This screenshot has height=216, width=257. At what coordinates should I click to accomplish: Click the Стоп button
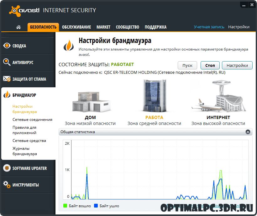pos(210,66)
